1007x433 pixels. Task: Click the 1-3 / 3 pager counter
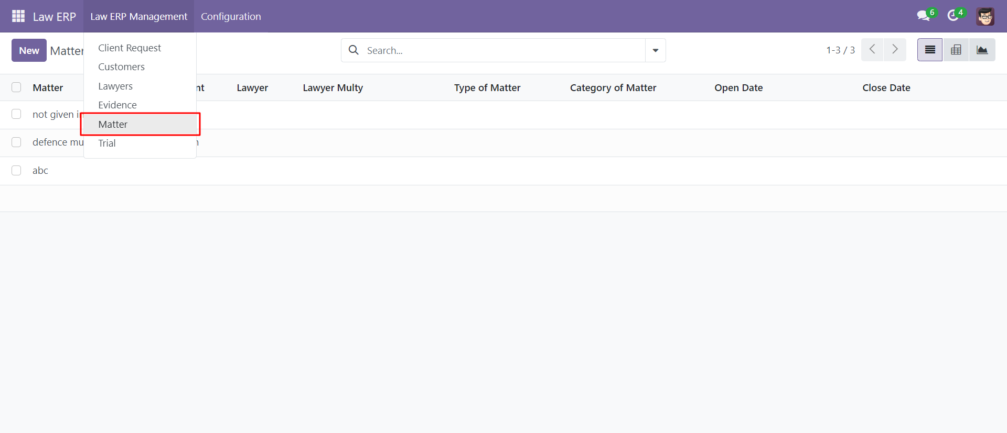840,50
